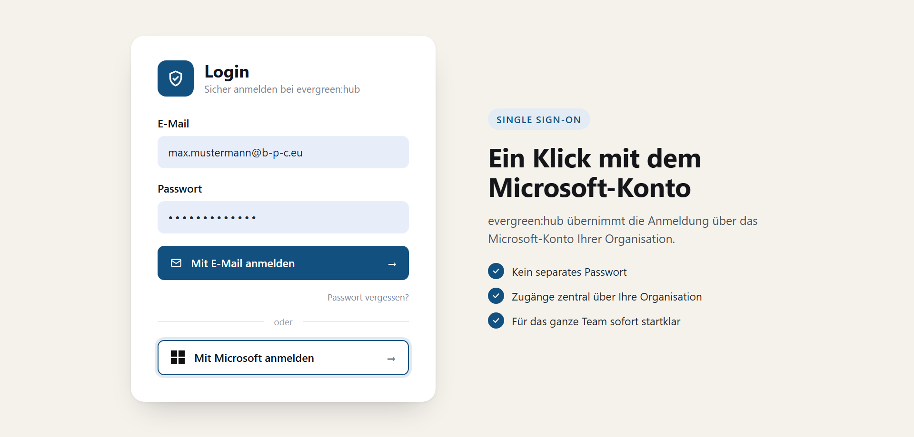
Task: Click the 'oder' separator text
Action: click(283, 322)
